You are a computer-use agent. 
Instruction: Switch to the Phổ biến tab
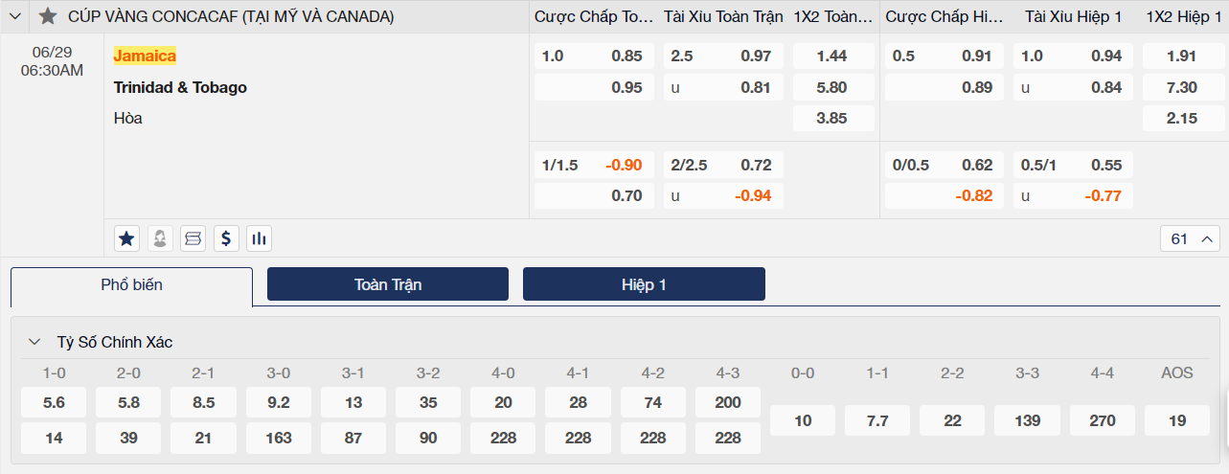click(x=131, y=285)
